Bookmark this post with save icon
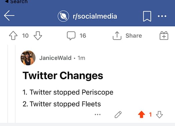 click(147, 16)
